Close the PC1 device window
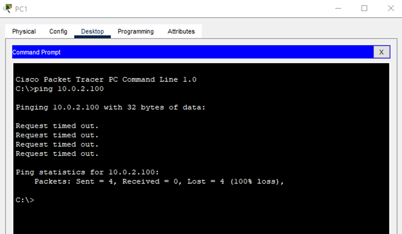This screenshot has height=234, width=402. 390,8
